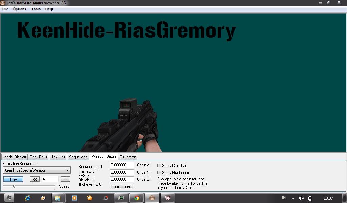Open the Help menu

tap(49, 9)
